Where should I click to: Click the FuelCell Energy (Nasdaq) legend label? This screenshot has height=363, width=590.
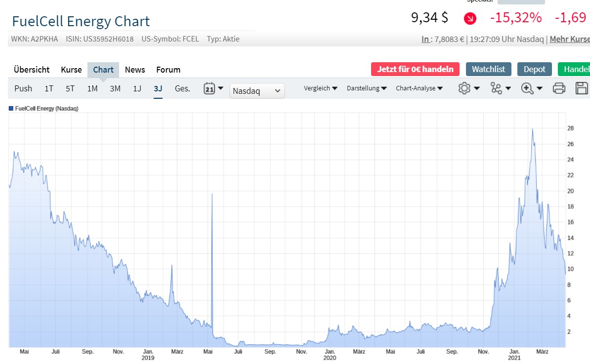click(46, 108)
